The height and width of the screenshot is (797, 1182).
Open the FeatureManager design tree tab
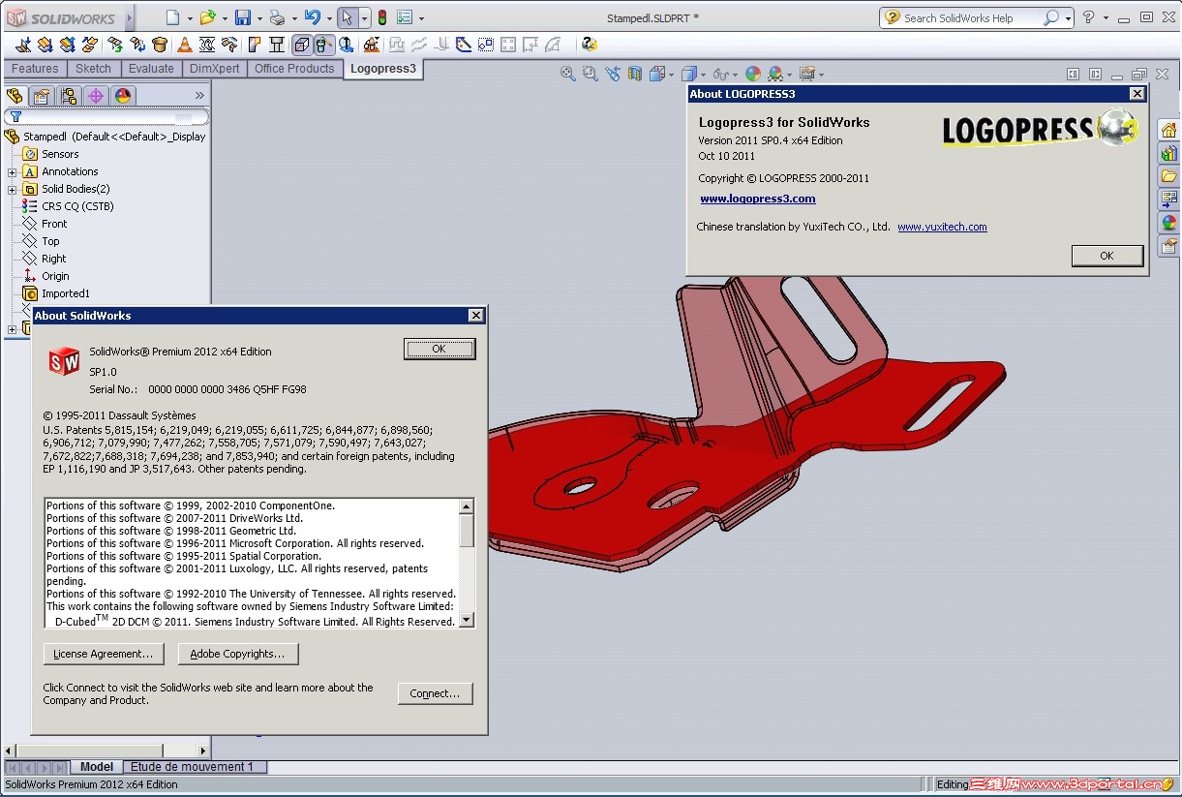(14, 95)
